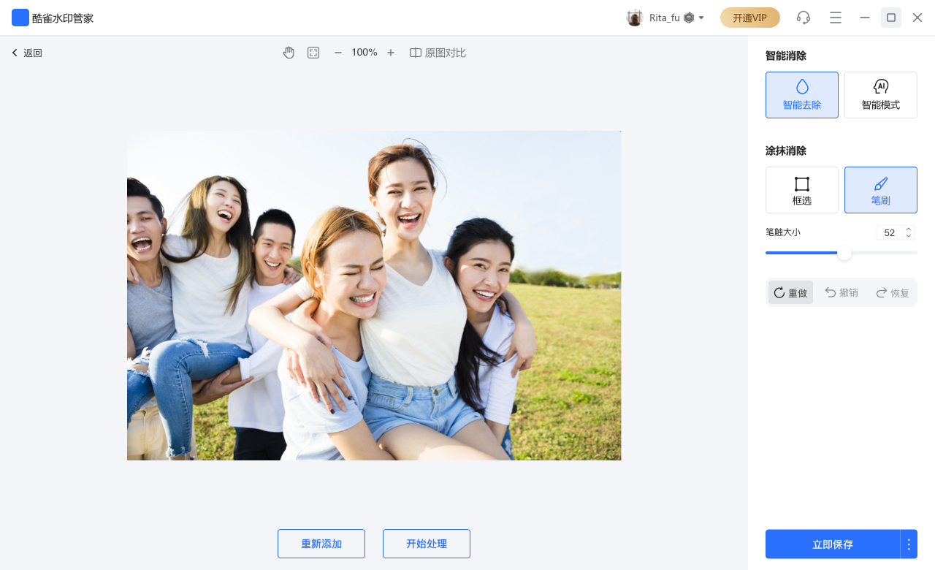Open more options beside 立即保存
Image resolution: width=935 pixels, height=570 pixels.
tap(909, 544)
